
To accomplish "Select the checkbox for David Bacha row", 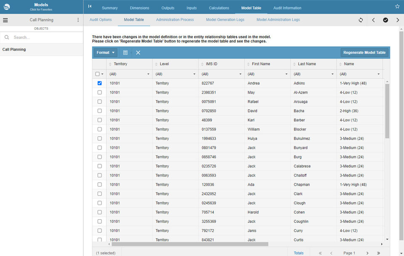I will [99, 111].
